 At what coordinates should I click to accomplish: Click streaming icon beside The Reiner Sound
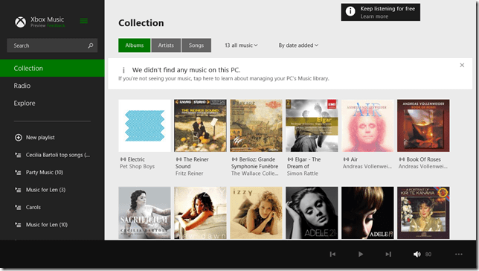tap(179, 159)
